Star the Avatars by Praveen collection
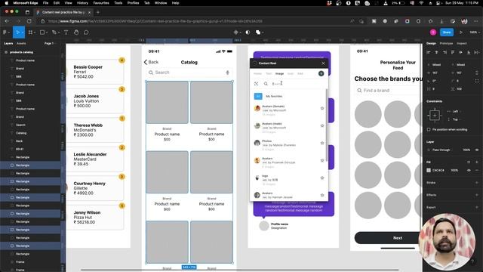Screen dimensions: 483x272 click(322, 160)
